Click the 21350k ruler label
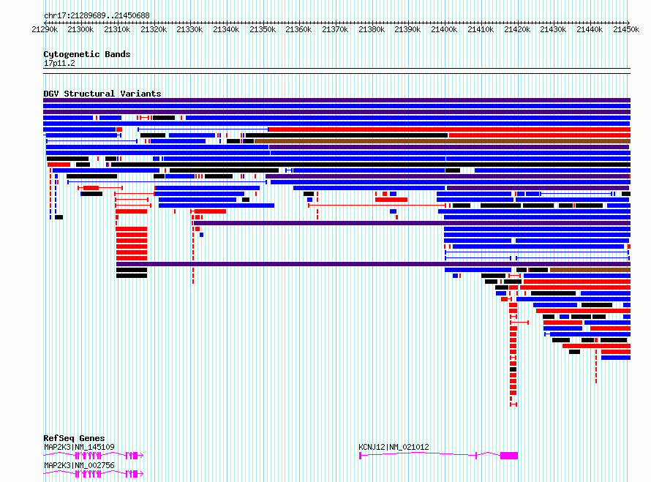This screenshot has height=482, width=651. tap(263, 29)
